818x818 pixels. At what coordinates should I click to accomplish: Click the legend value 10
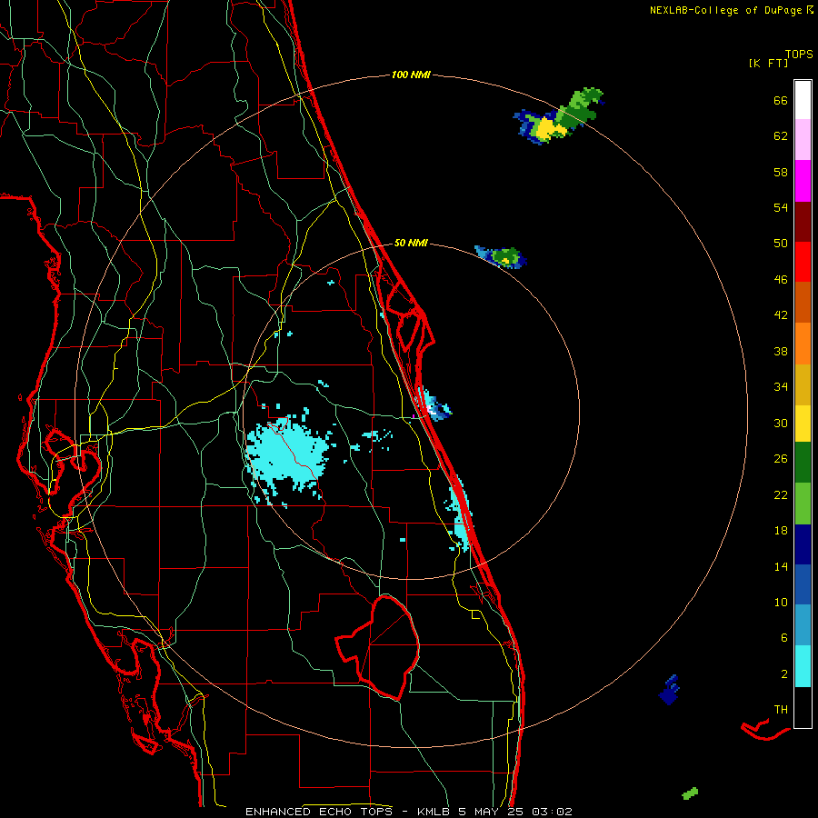(781, 602)
